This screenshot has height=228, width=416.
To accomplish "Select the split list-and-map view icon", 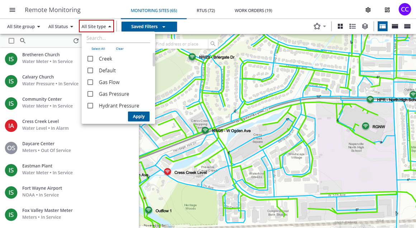I will [382, 26].
